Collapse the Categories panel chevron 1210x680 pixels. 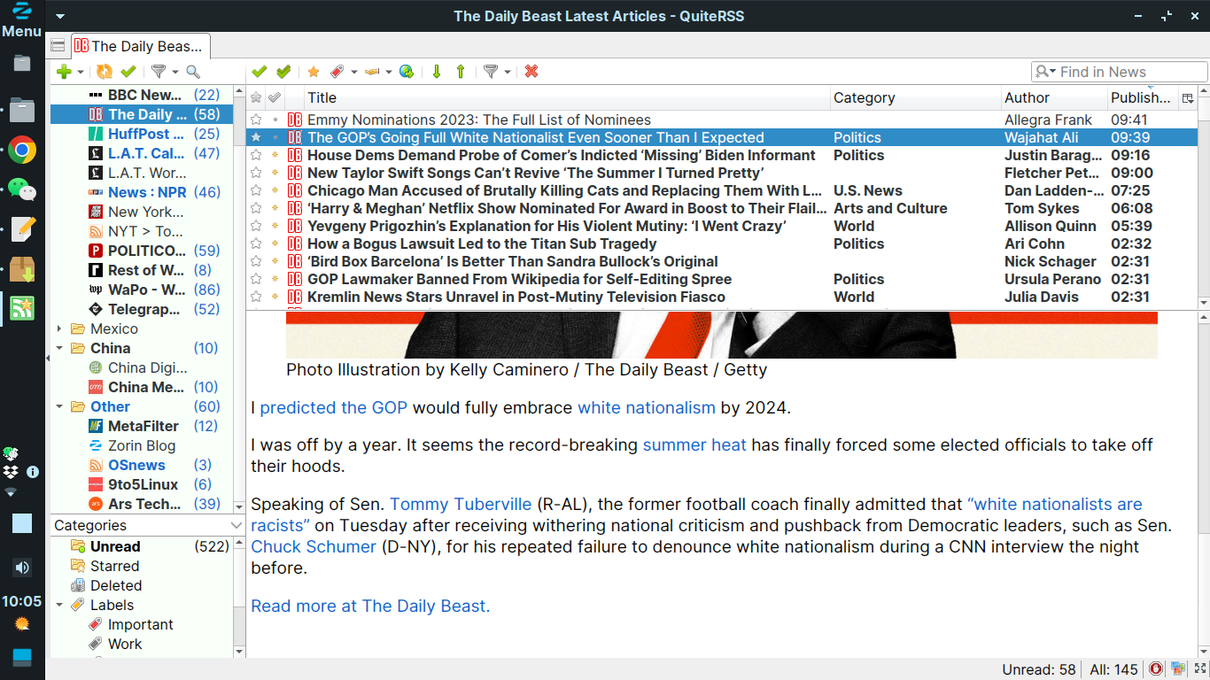(x=236, y=525)
